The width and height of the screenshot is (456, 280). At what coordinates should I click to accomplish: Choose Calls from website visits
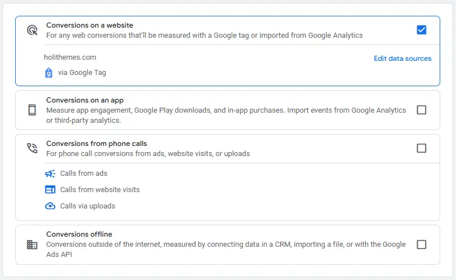pyautogui.click(x=100, y=190)
